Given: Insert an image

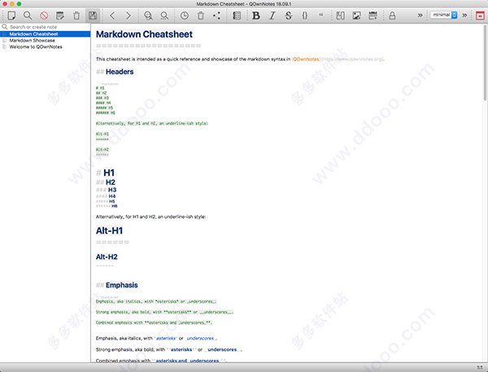Looking at the screenshot, I should (357, 15).
